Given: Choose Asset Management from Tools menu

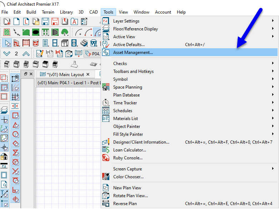Looking at the screenshot, I should tap(189, 52).
